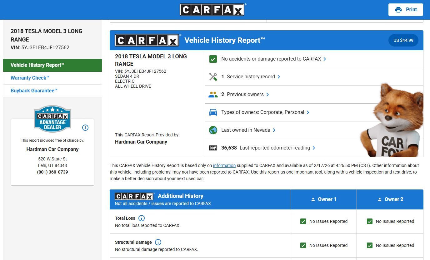Click info icon next to Structural Damage

click(x=158, y=242)
